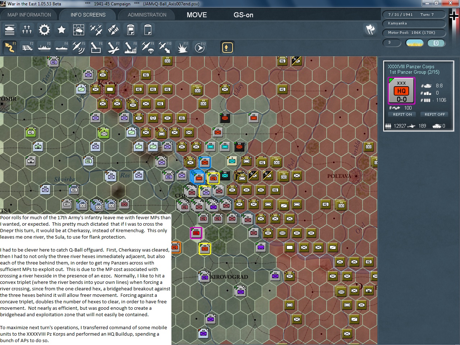Select the F10 Air Transfer mode
This screenshot has height=345, width=460.
click(165, 47)
